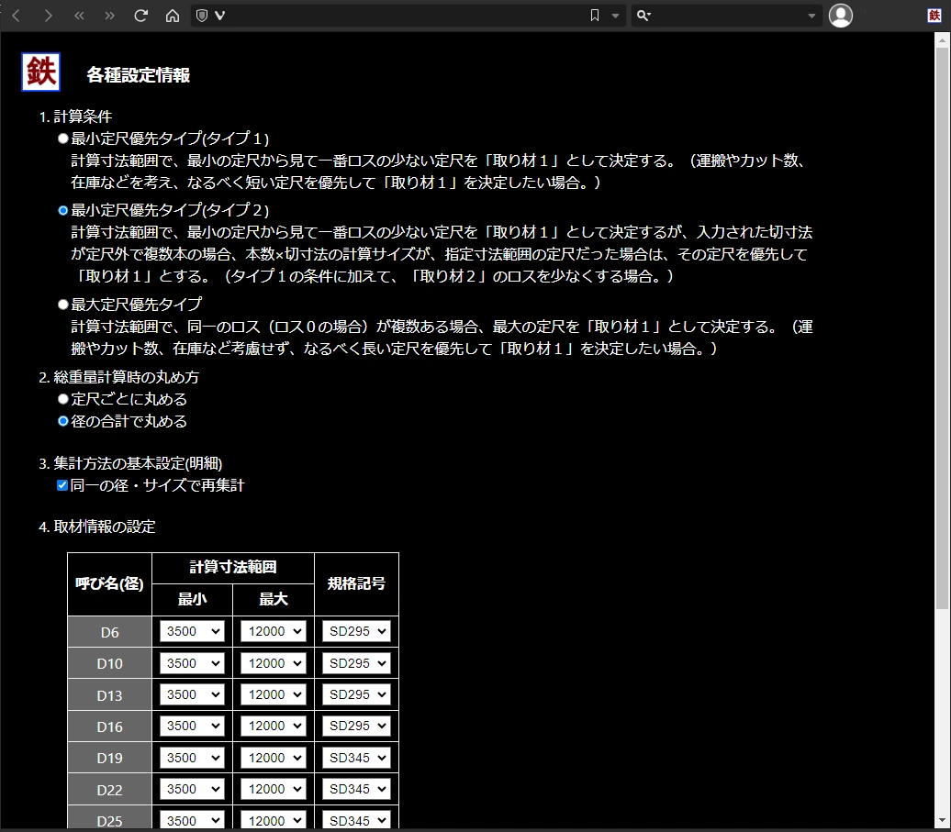
Task: Click the browser back arrow
Action: (16, 16)
